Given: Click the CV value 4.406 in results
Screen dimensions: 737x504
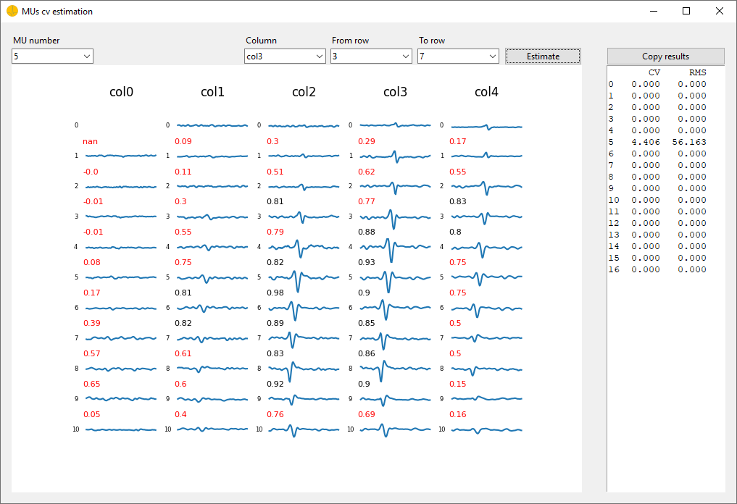Looking at the screenshot, I should 646,142.
